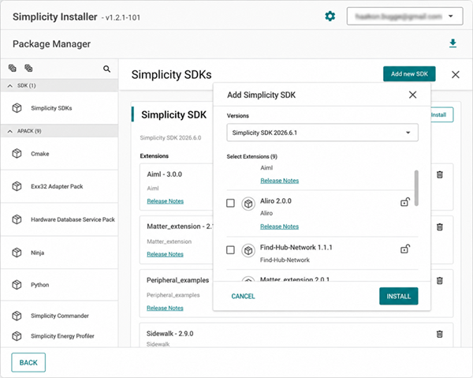Click the package icon beside Ninja
This screenshot has width=473, height=378.
point(17,253)
